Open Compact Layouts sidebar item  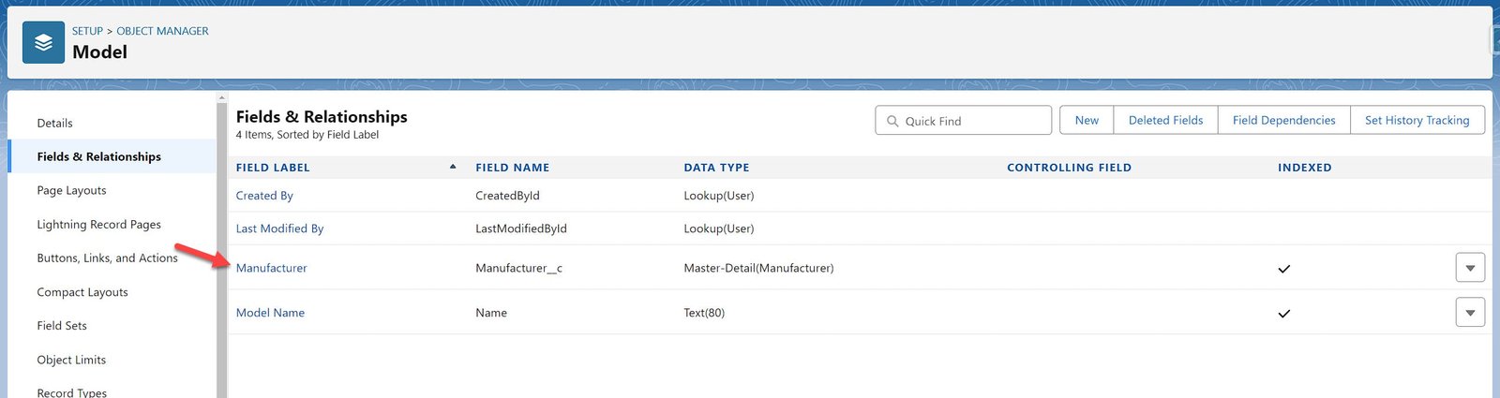click(x=82, y=292)
